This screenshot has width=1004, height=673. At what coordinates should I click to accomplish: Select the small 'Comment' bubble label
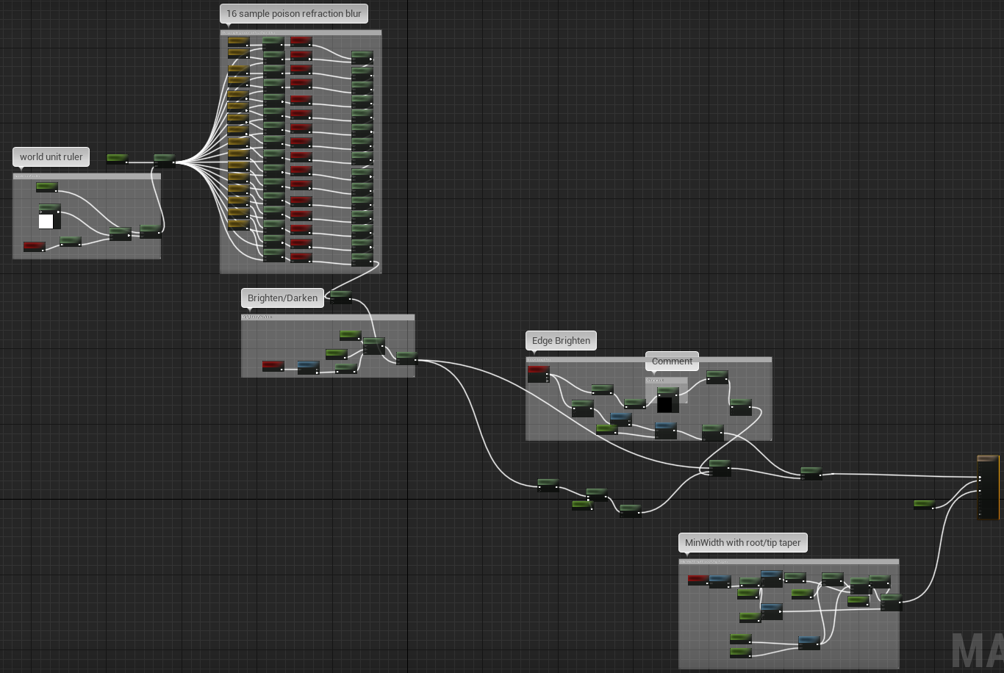coord(672,361)
